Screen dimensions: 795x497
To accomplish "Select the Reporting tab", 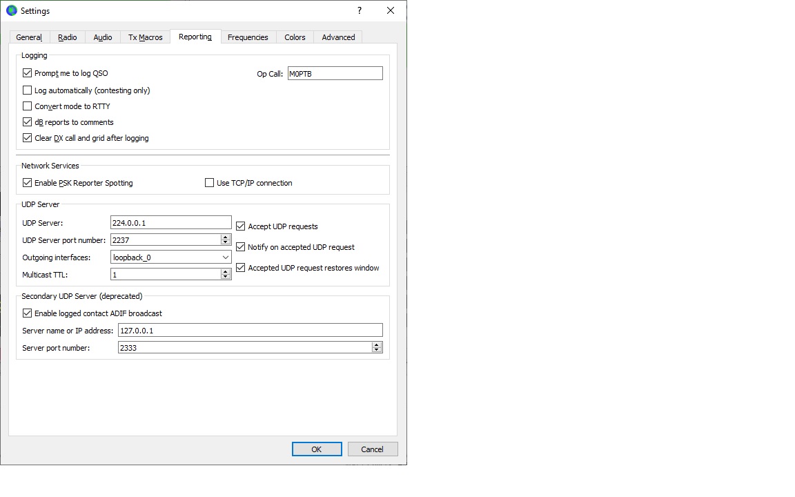I will pyautogui.click(x=195, y=37).
